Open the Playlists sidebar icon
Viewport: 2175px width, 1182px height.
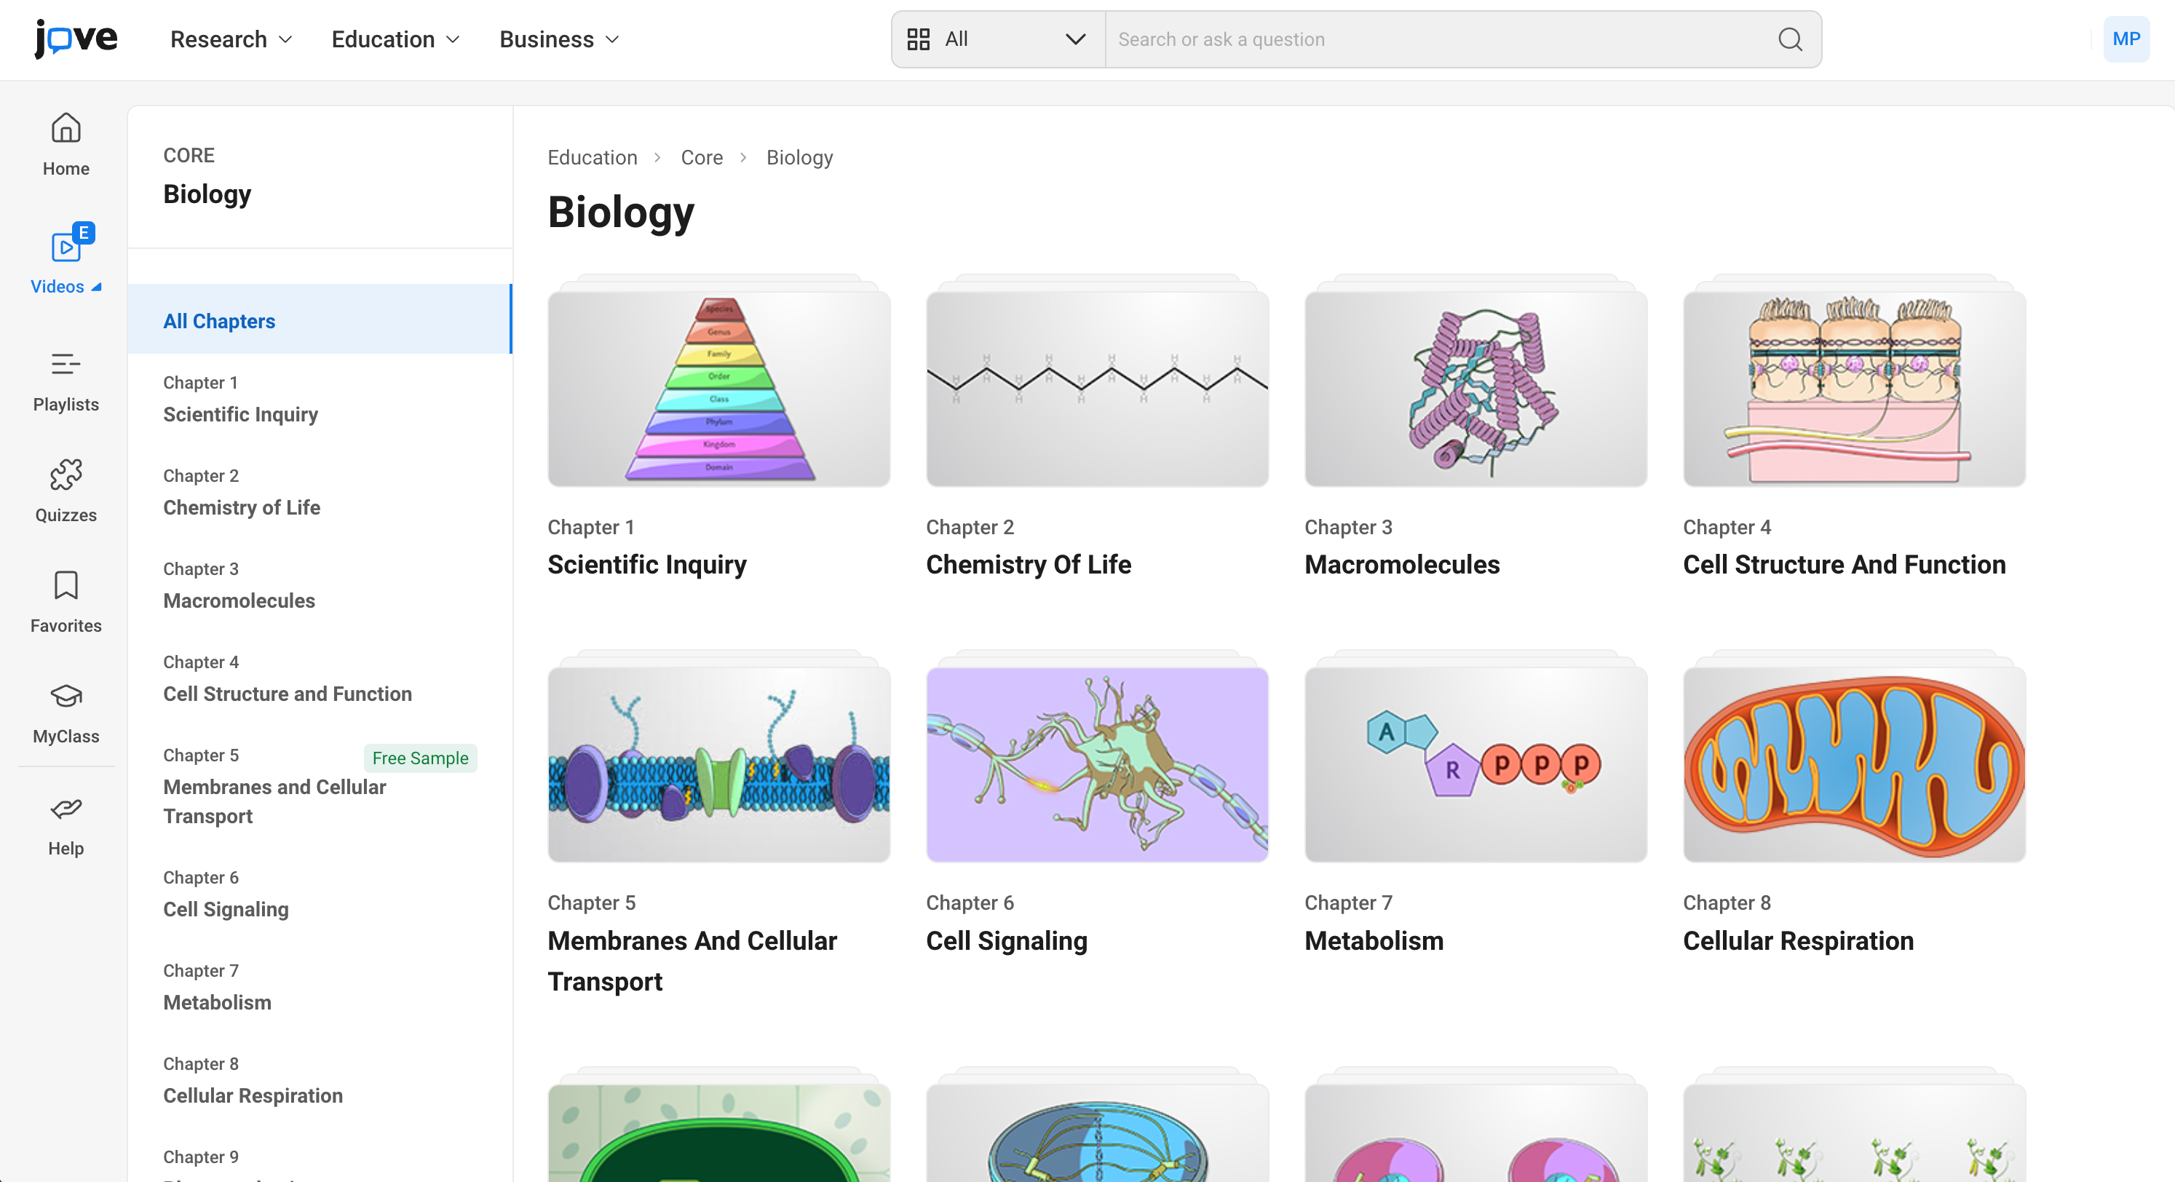pyautogui.click(x=66, y=365)
